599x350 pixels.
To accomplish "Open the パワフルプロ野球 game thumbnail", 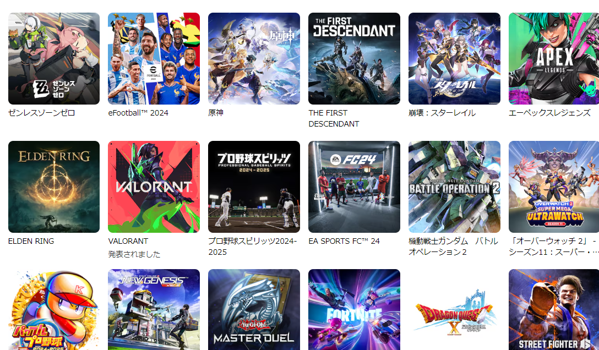I will pos(54,309).
